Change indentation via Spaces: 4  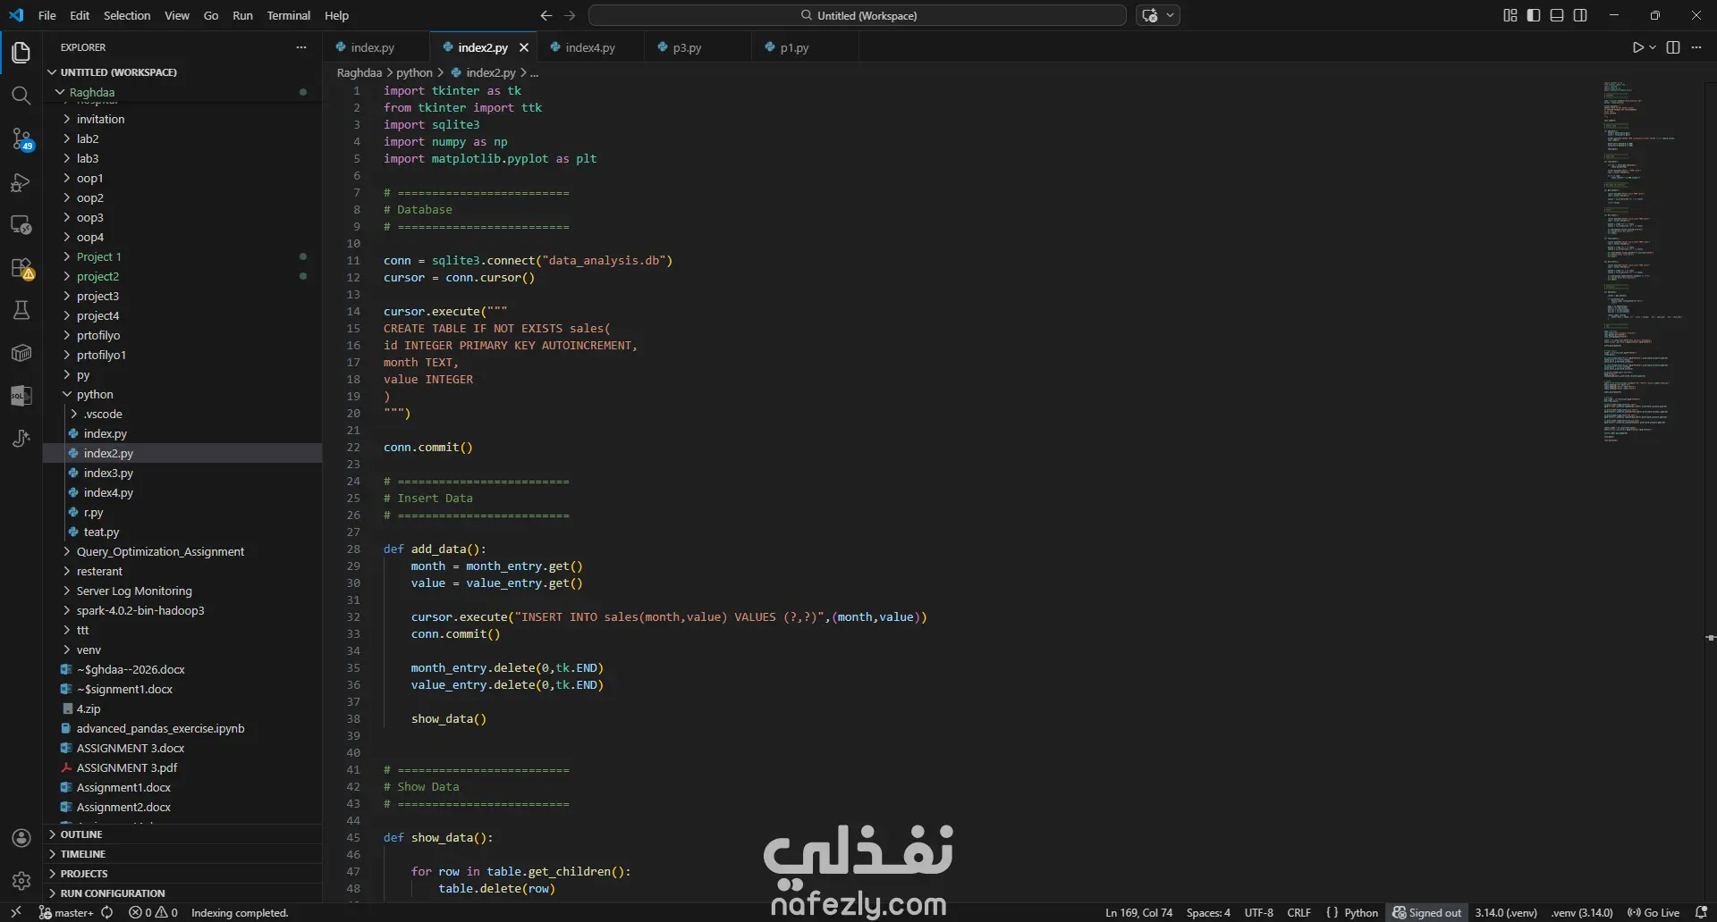pyautogui.click(x=1208, y=912)
